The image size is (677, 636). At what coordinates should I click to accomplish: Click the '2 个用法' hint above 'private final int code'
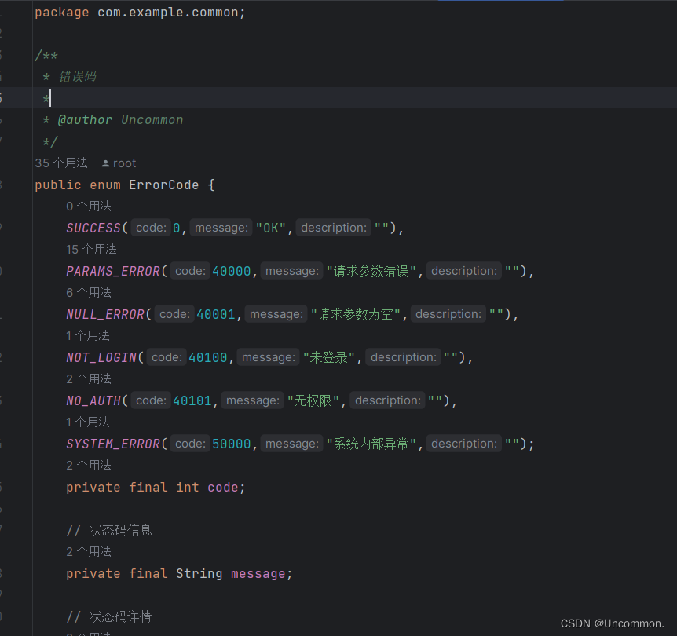point(89,466)
